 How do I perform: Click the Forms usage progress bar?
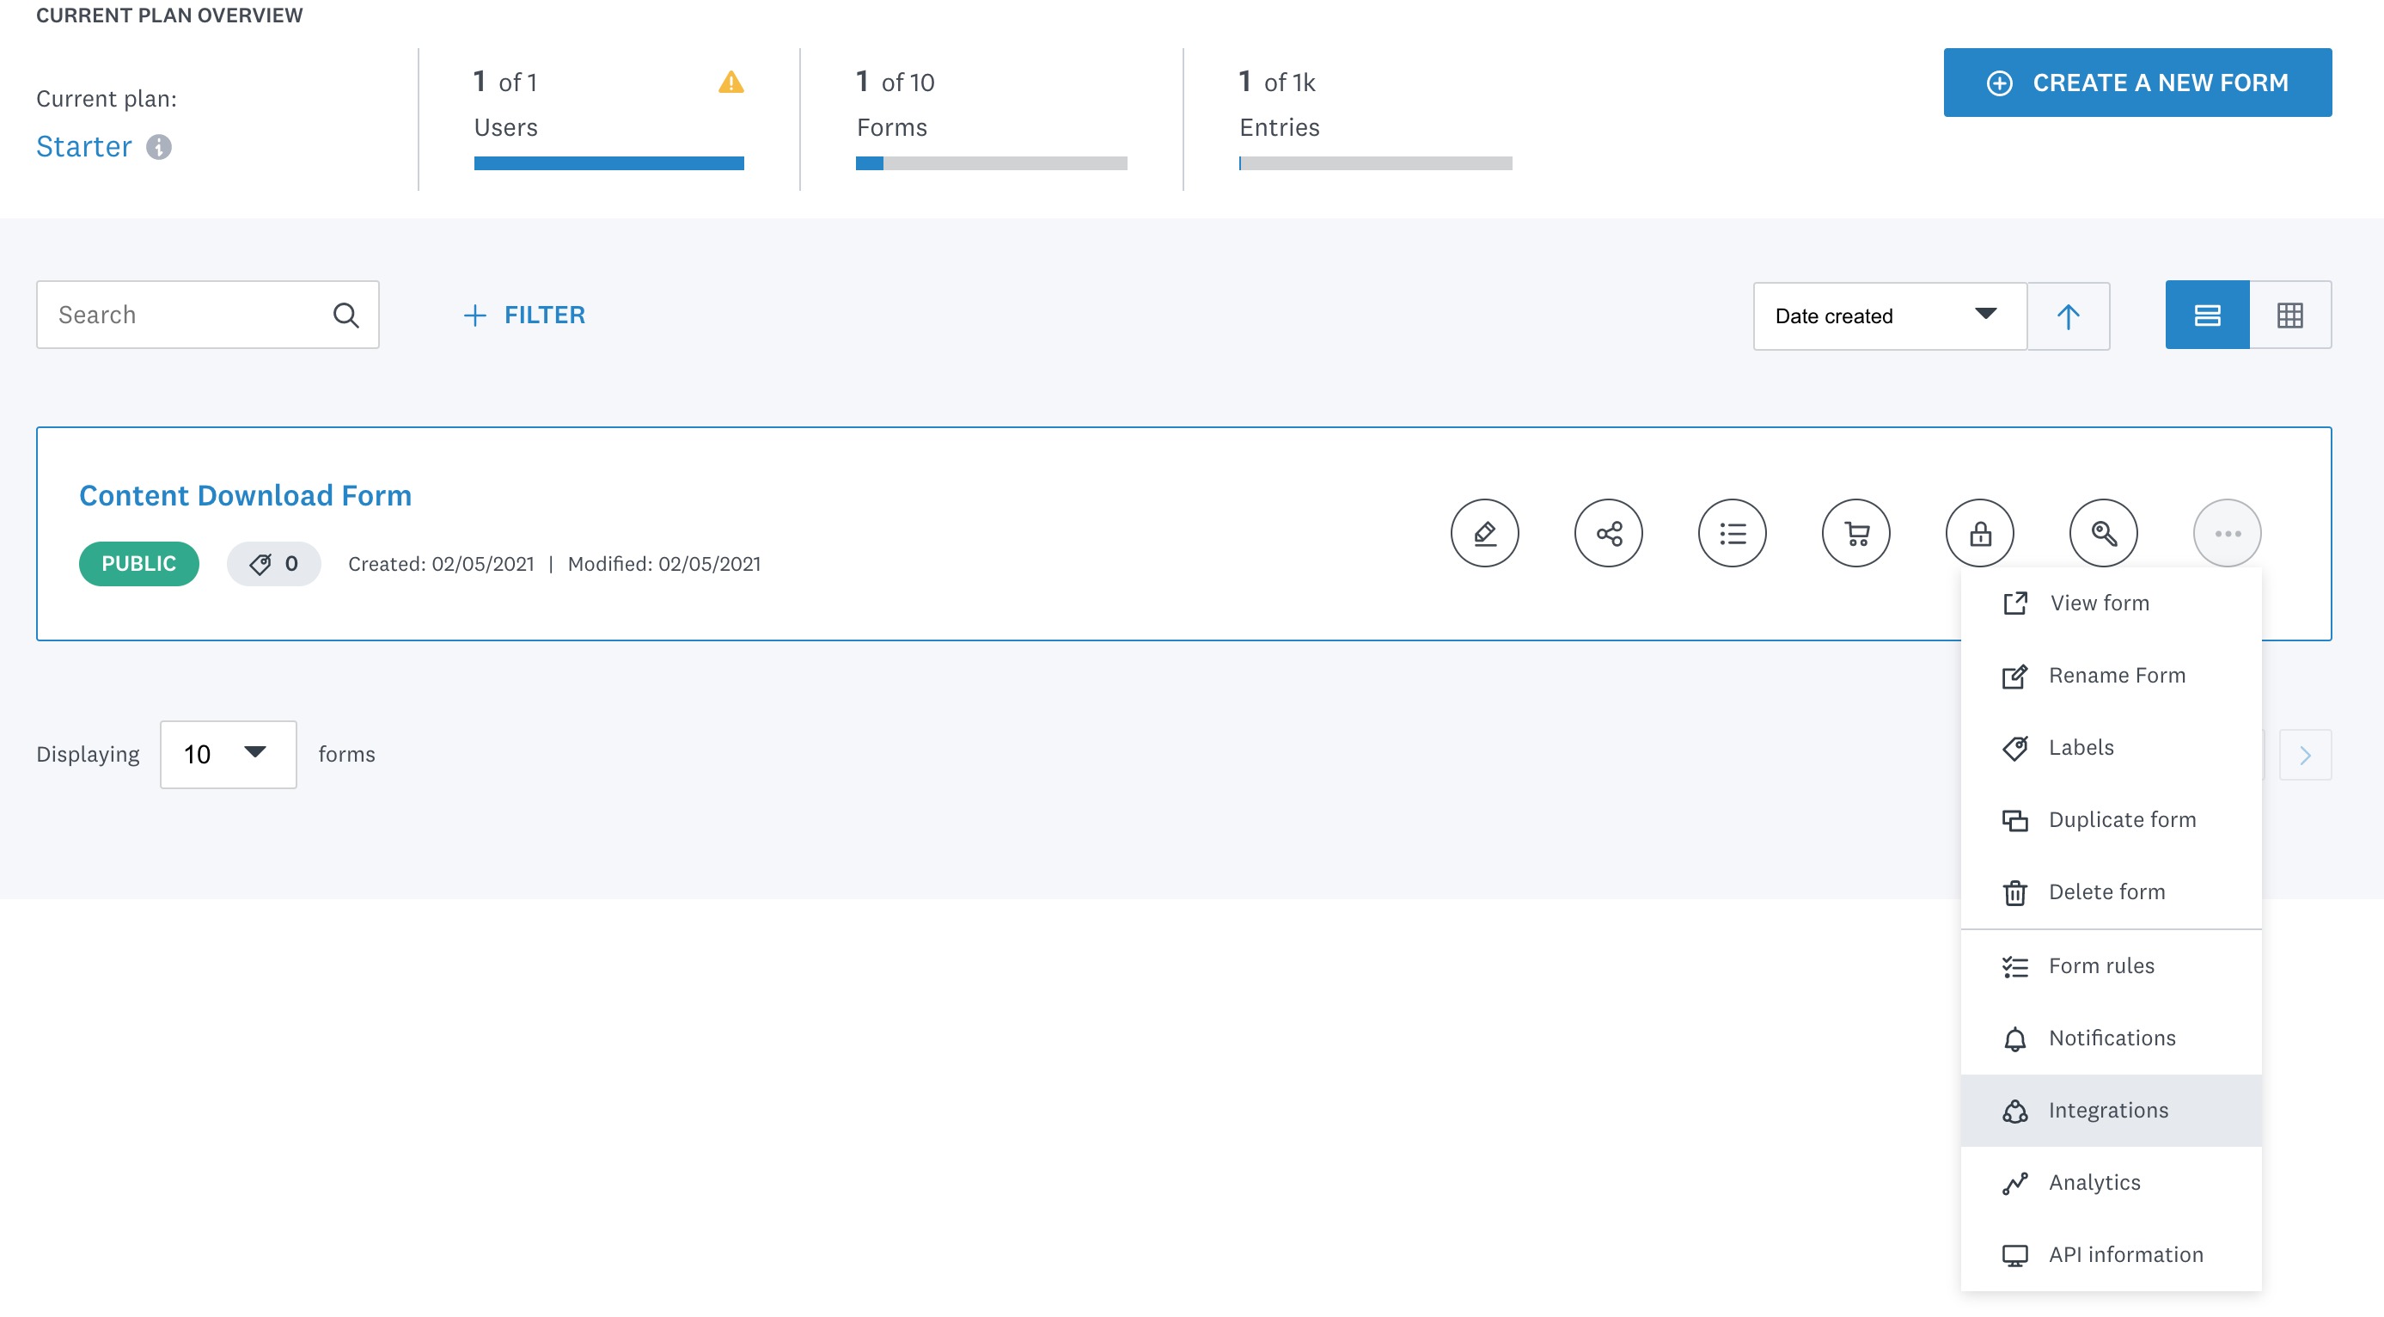pos(991,164)
